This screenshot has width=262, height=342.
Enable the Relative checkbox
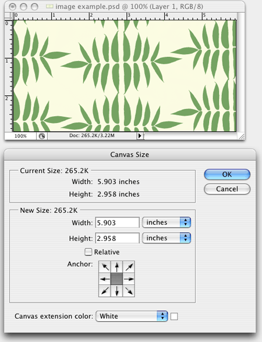[x=88, y=251]
